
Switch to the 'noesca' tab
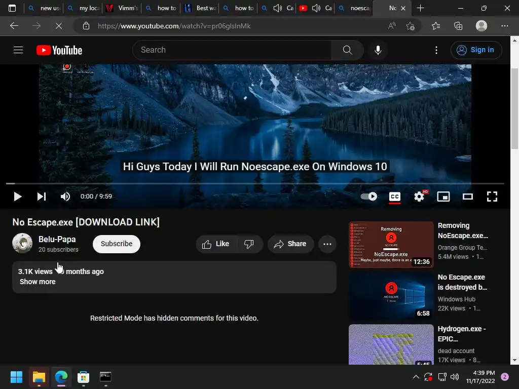354,8
